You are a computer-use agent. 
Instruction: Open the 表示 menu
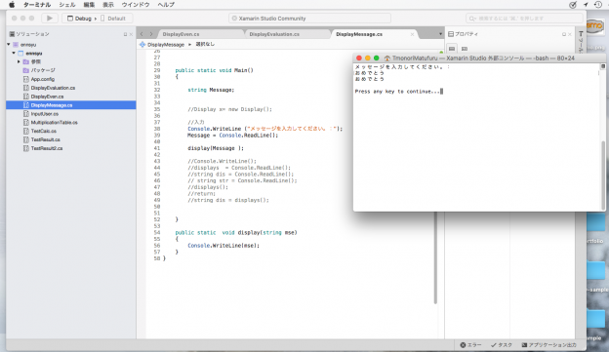point(108,5)
